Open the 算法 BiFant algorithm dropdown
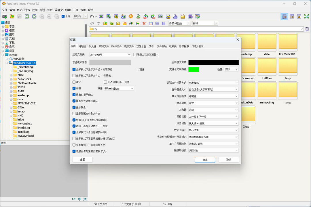Image resolution: width=311 pixels, height=207 pixels. point(119,88)
